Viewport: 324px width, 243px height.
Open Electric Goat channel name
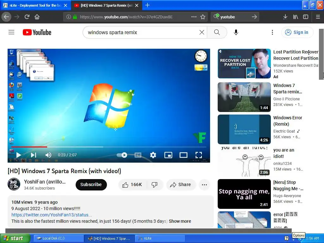pos(284,131)
